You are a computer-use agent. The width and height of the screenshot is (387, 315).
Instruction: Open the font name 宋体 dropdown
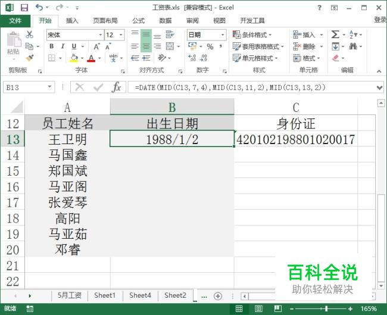pos(100,35)
